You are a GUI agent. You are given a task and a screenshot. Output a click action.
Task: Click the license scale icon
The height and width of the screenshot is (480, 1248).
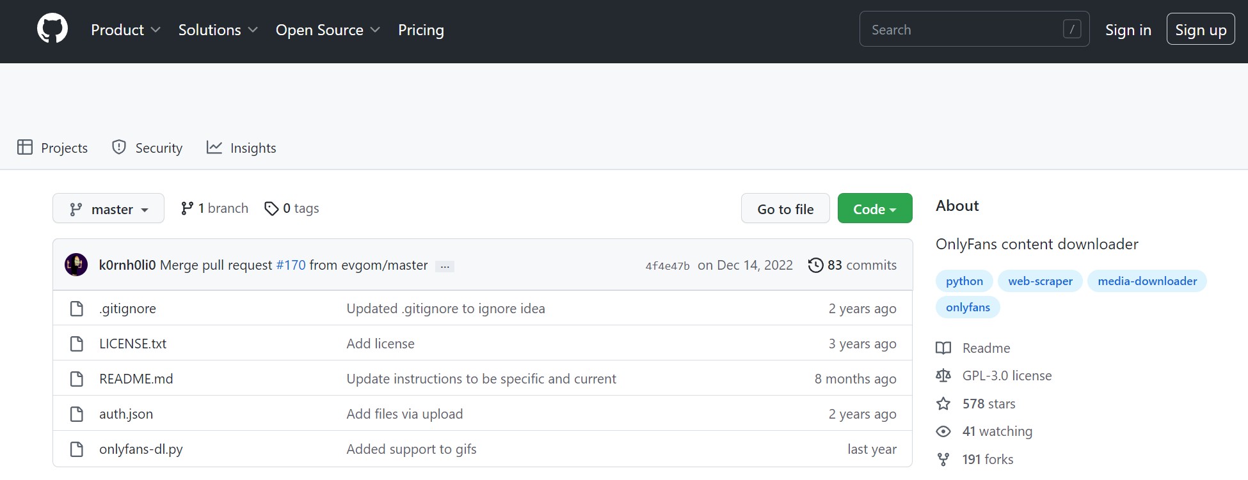[943, 376]
